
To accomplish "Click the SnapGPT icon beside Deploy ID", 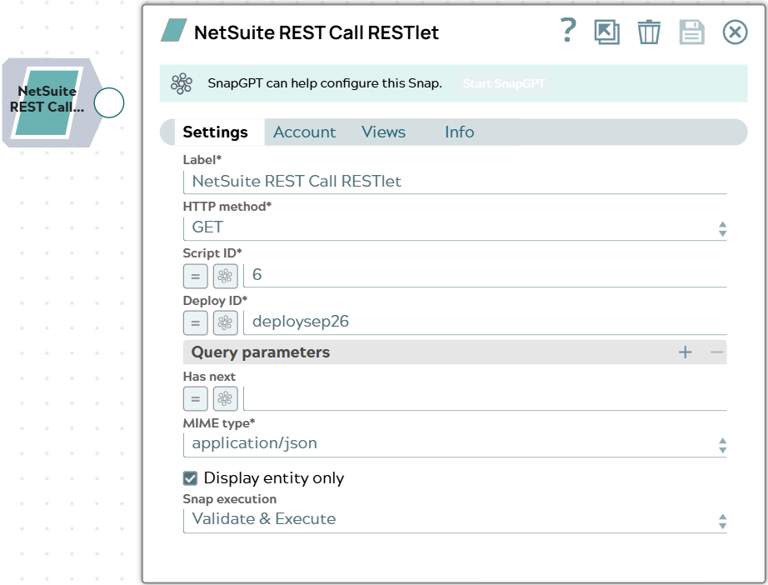I will [225, 322].
